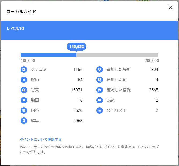Screen dimensions: 179x166
Task: Click the Q&A count 12
Action: (156, 100)
